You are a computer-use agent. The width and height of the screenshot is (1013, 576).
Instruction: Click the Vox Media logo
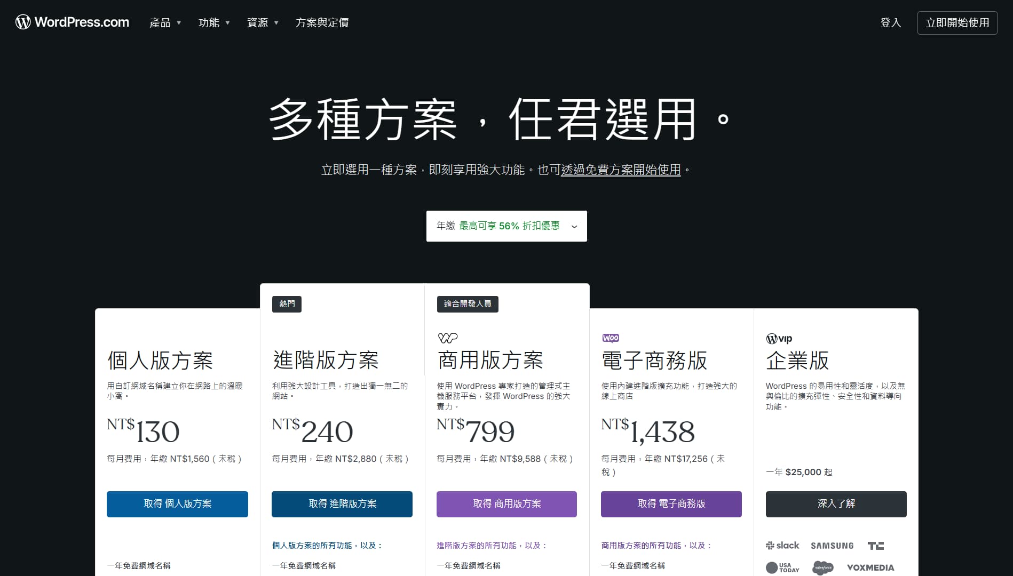tap(870, 567)
